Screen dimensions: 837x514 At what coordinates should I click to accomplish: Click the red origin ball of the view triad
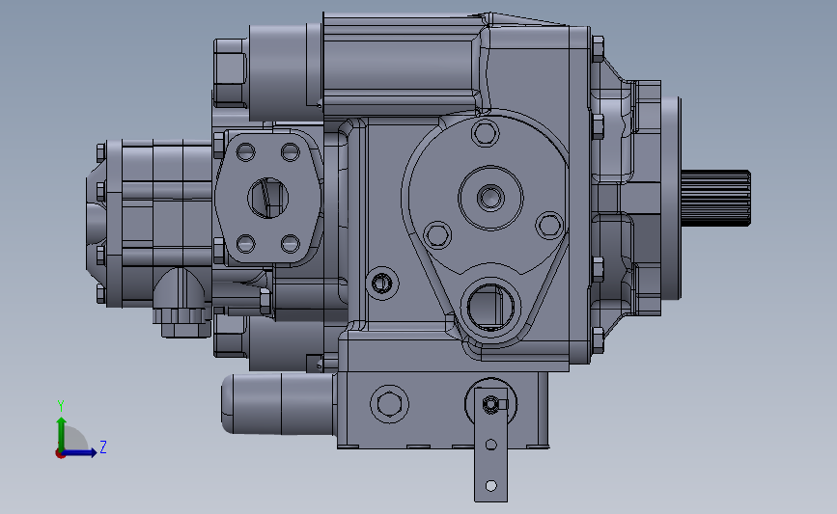tap(60, 454)
